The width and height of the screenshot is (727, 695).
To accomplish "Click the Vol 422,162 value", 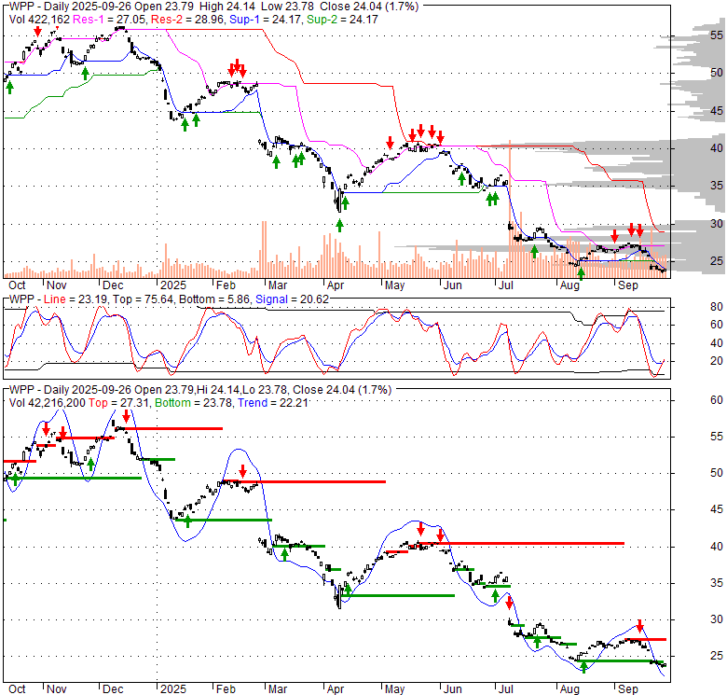I will 39,20.
